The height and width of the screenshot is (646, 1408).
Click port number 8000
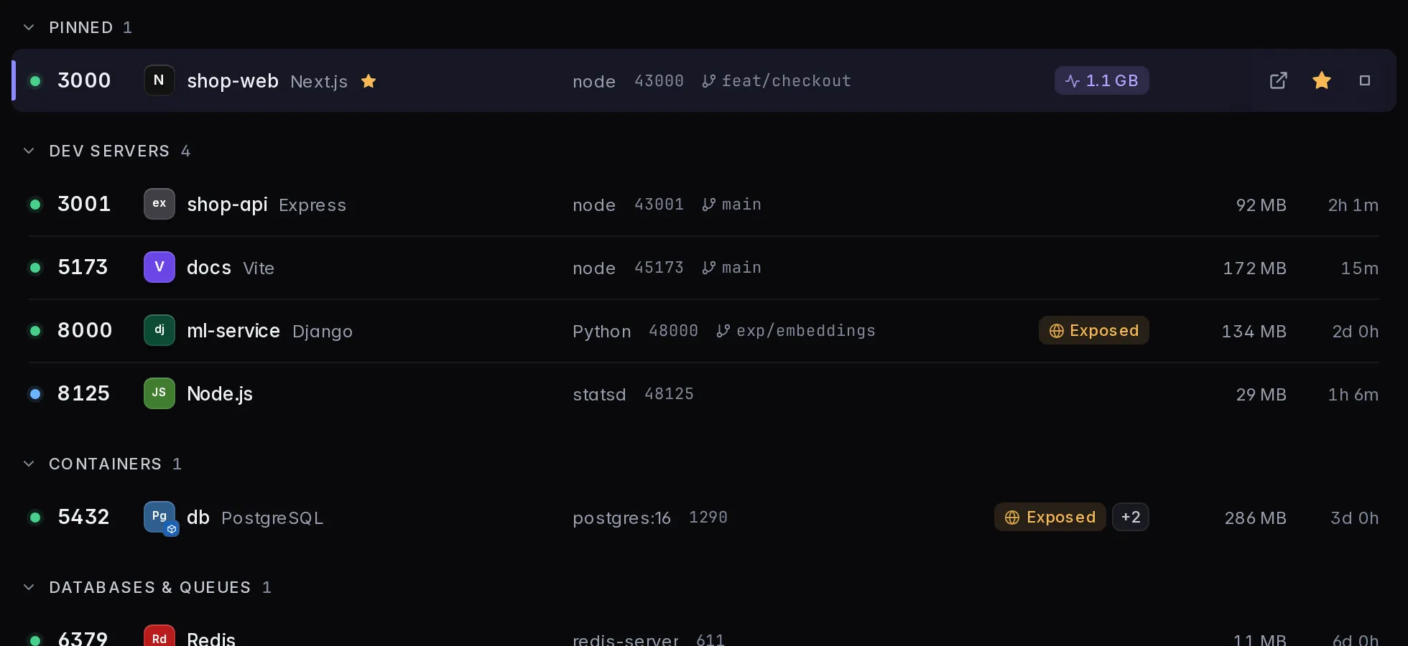click(x=85, y=330)
